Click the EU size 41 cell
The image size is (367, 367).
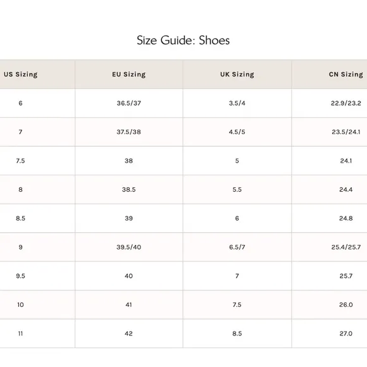point(128,305)
